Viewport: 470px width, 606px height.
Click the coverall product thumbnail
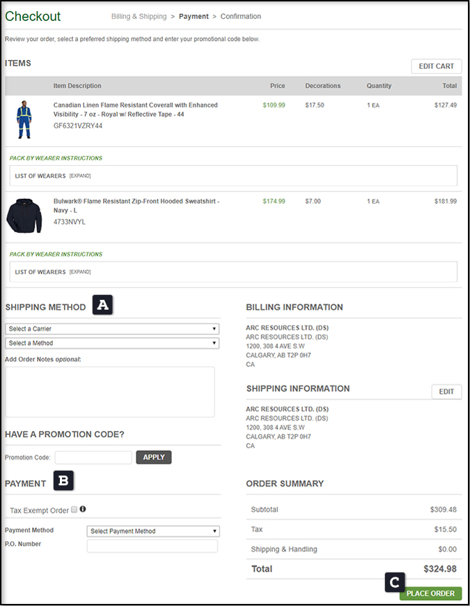(x=24, y=119)
